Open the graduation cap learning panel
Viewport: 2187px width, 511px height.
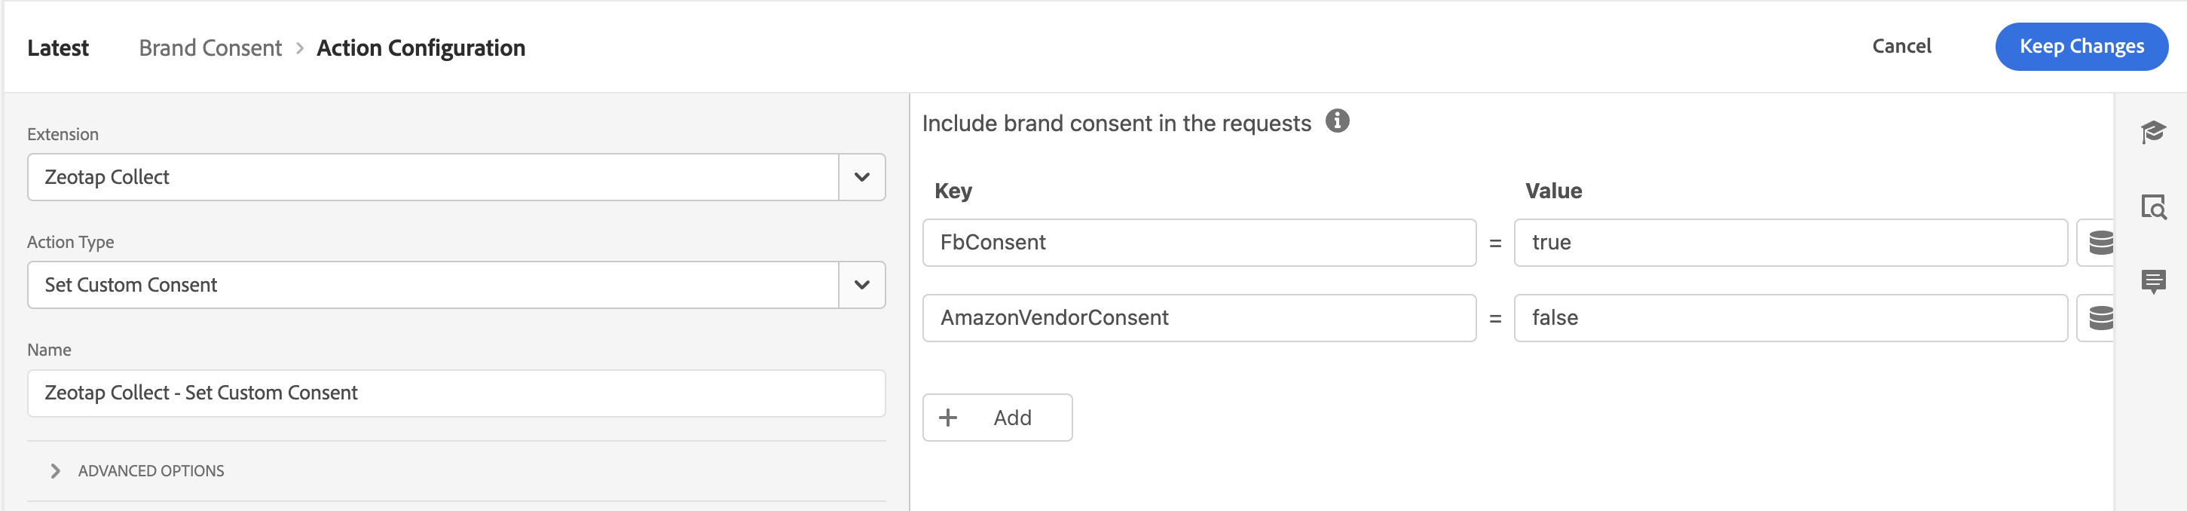(2152, 133)
